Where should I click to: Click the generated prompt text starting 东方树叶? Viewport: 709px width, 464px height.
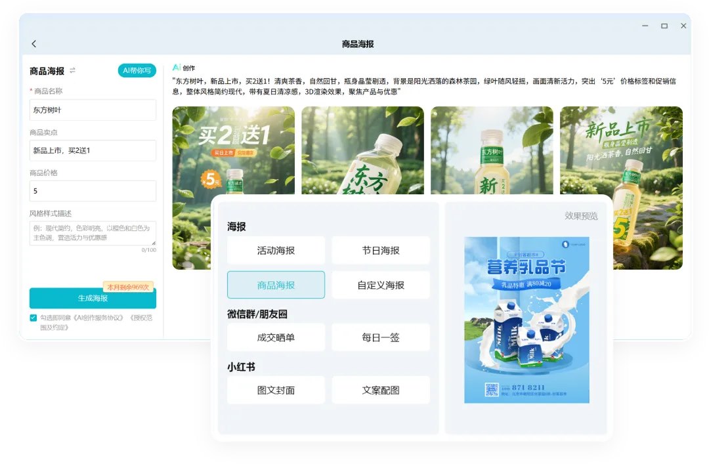point(424,87)
